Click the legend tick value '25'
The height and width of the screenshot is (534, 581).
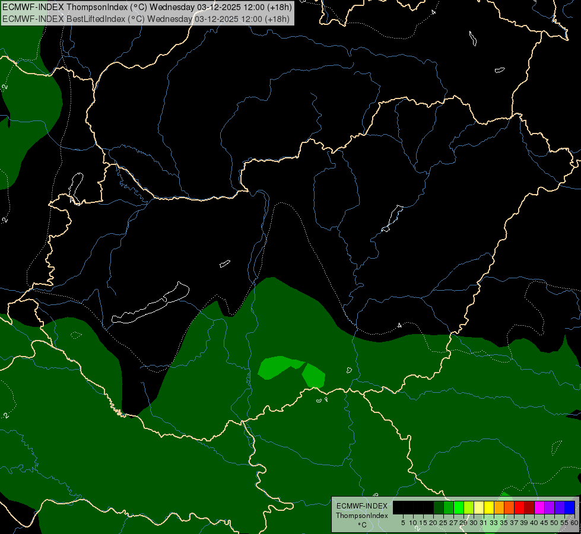pos(443,523)
